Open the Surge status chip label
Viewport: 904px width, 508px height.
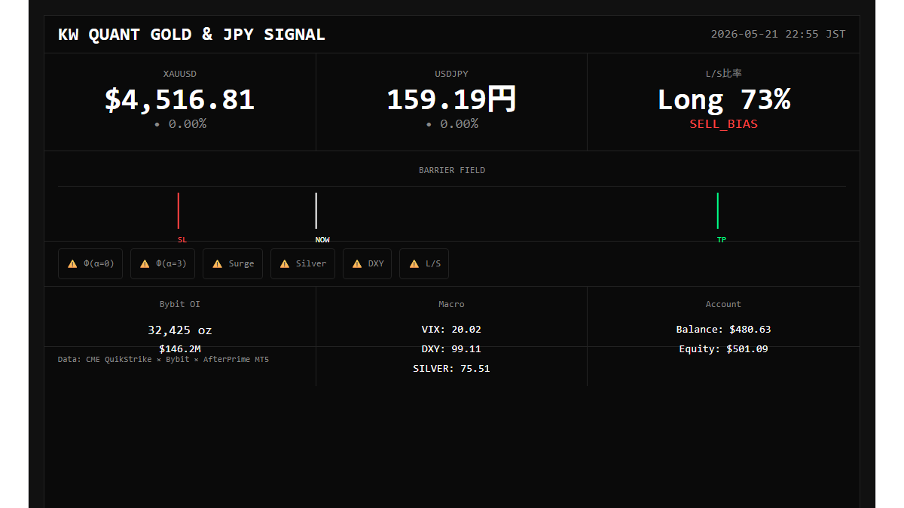click(x=242, y=264)
